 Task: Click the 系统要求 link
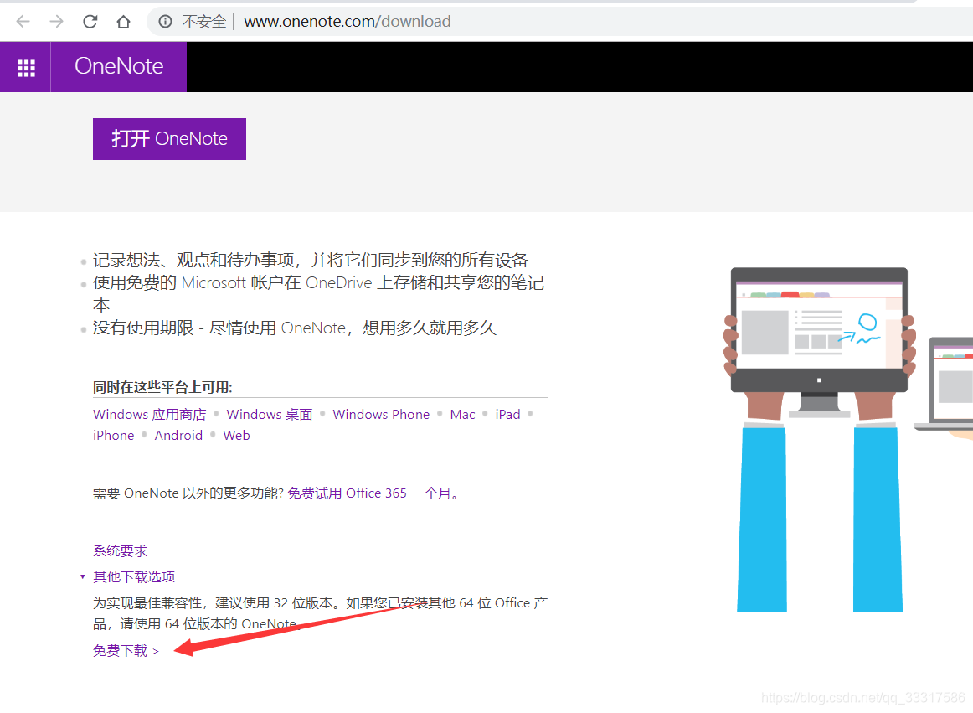(120, 550)
